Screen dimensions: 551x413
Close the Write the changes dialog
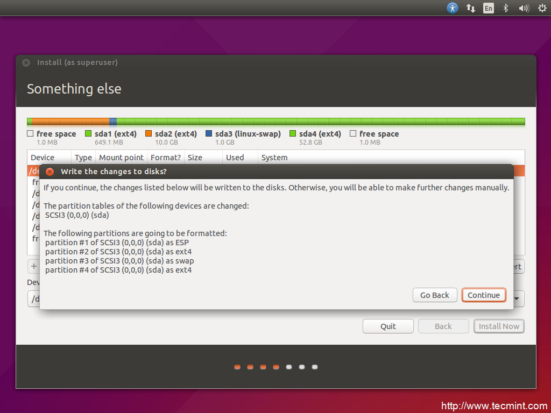pyautogui.click(x=50, y=172)
